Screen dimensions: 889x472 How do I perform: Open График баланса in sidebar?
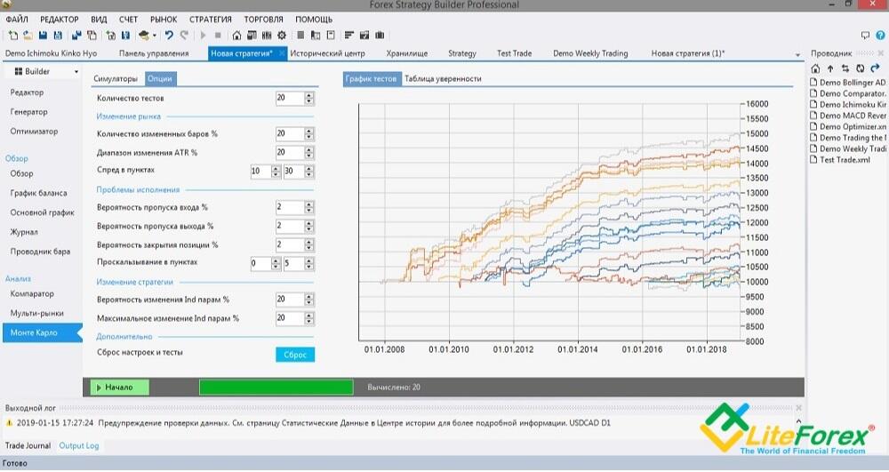38,193
